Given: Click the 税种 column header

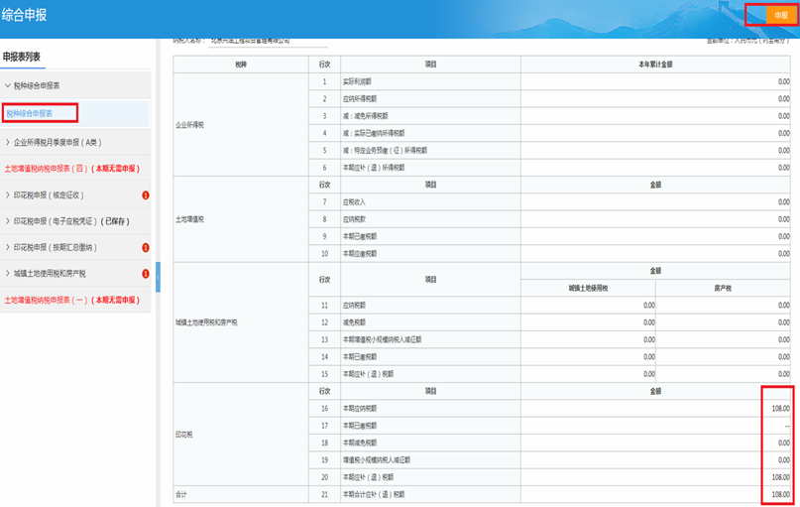Looking at the screenshot, I should [x=241, y=64].
